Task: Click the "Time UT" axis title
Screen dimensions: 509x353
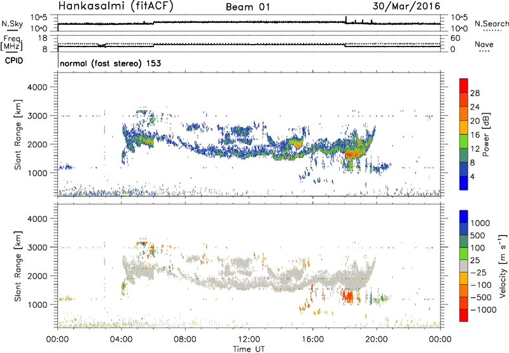Action: [249, 349]
